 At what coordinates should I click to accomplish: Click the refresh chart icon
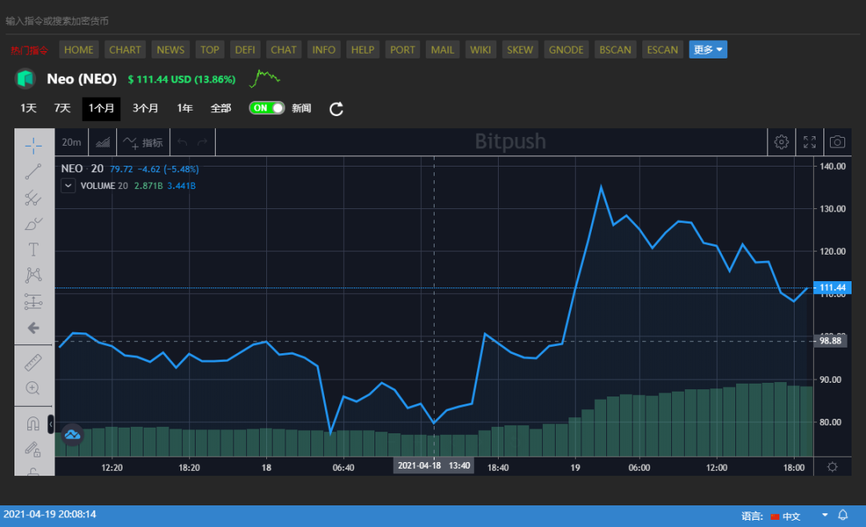pos(336,109)
